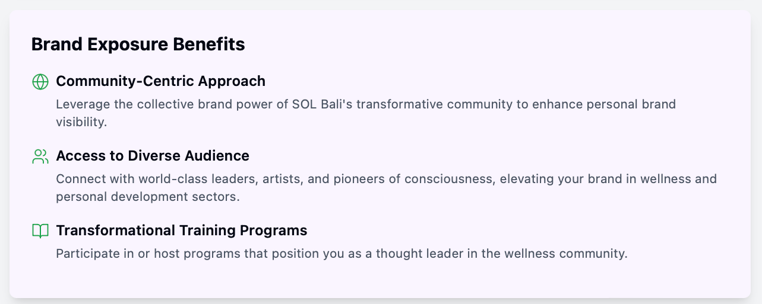Select the Brand Exposure Benefits heading
Viewport: 762px width, 304px height.
[138, 44]
